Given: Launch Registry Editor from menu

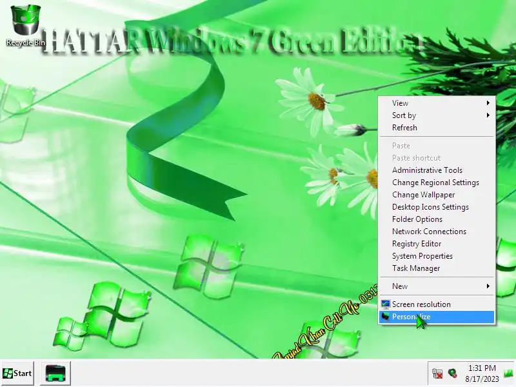Looking at the screenshot, I should 437,244.
